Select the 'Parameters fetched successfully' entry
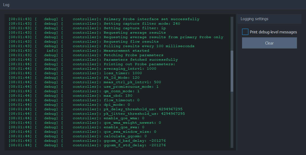This screenshot has height=155, width=306. coord(93,60)
